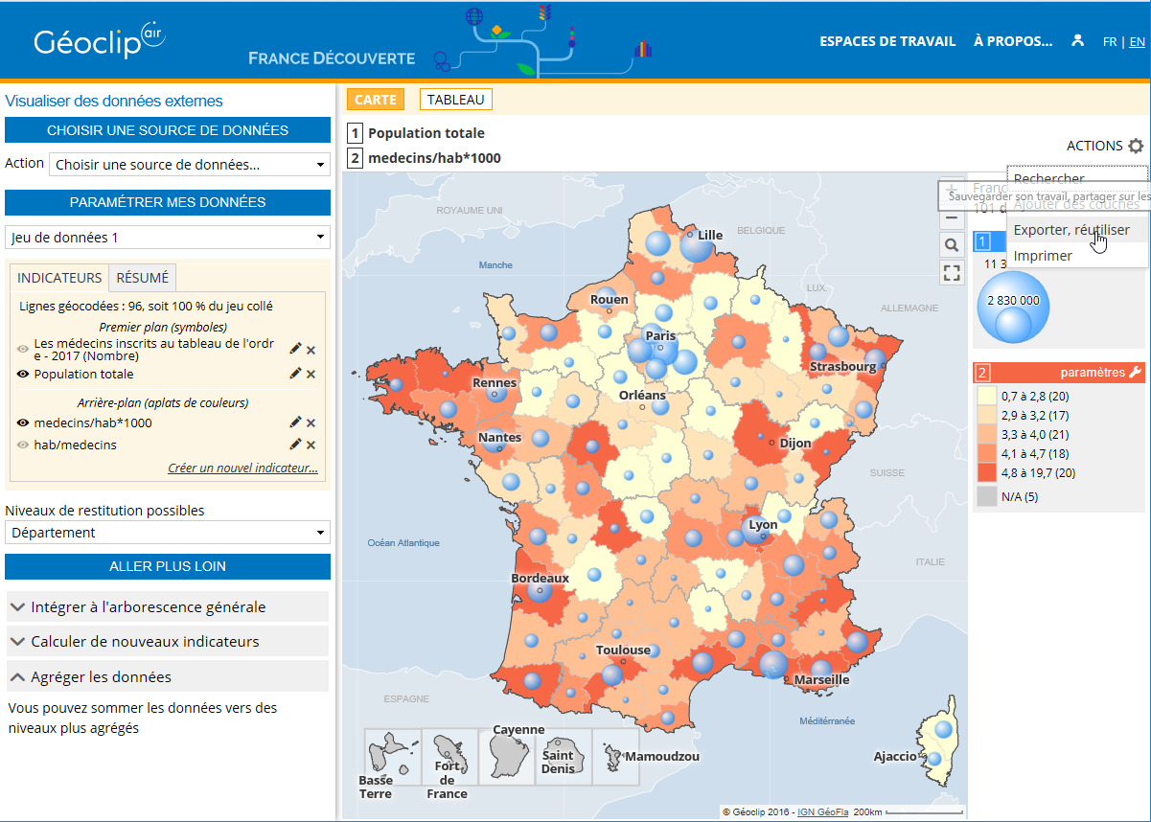Hide the Population totale layer eye
The height and width of the screenshot is (822, 1151).
23,374
